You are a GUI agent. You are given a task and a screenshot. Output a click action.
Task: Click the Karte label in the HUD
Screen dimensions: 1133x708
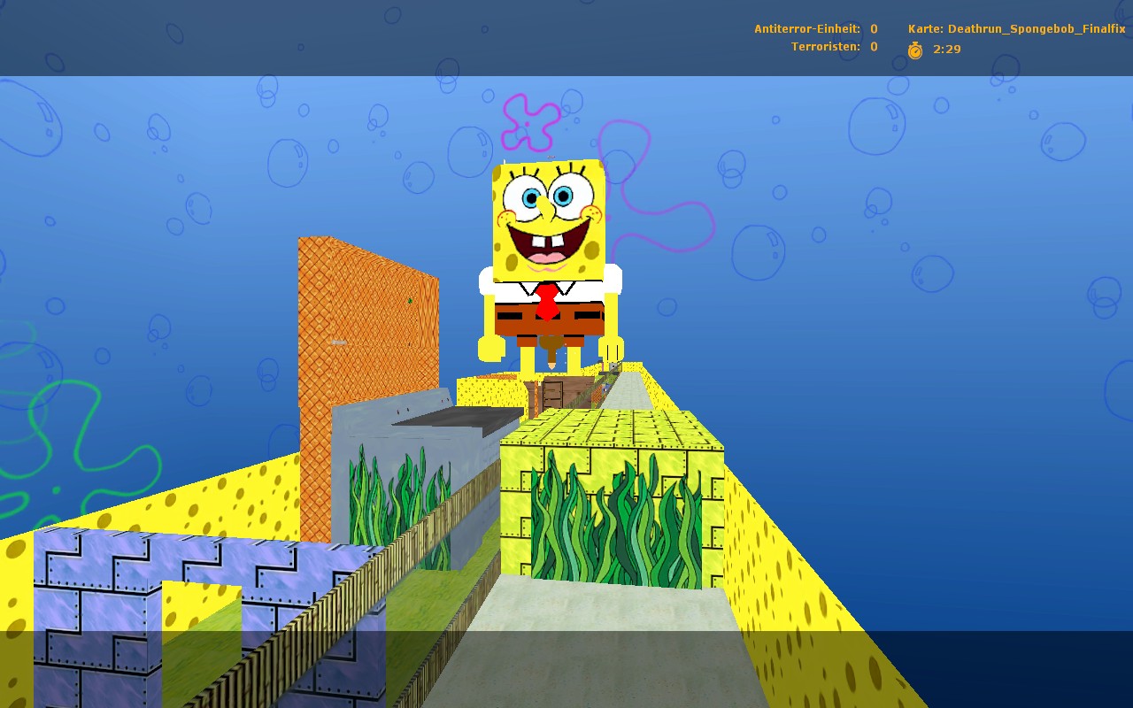pos(923,28)
